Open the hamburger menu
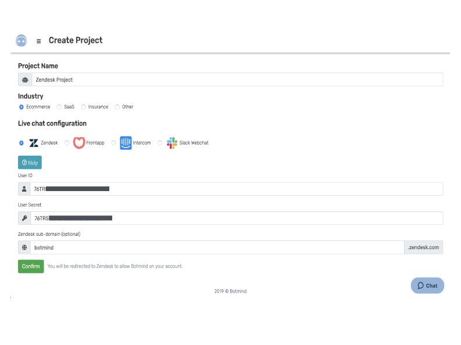This screenshot has height=345, width=461. (x=38, y=41)
